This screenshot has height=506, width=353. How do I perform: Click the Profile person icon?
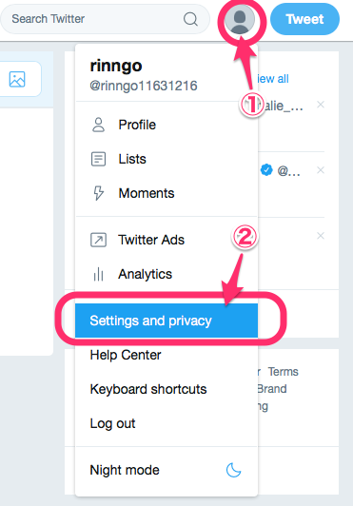click(x=99, y=126)
